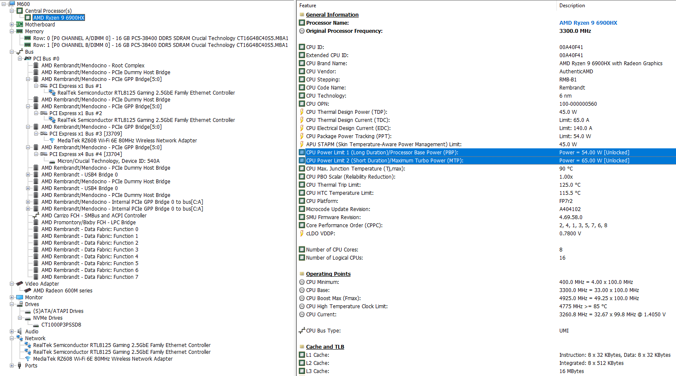Screen dimensions: 676x376
Task: Select the CPU Power Limit 1 row
Action: point(487,152)
